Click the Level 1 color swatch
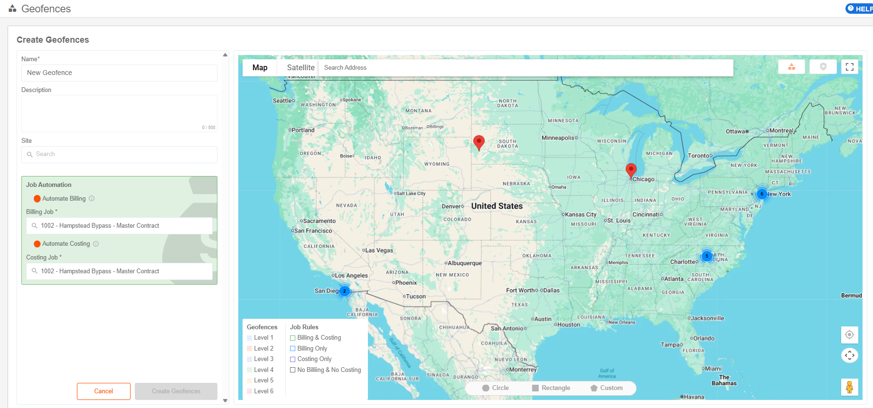The width and height of the screenshot is (873, 408). 250,338
